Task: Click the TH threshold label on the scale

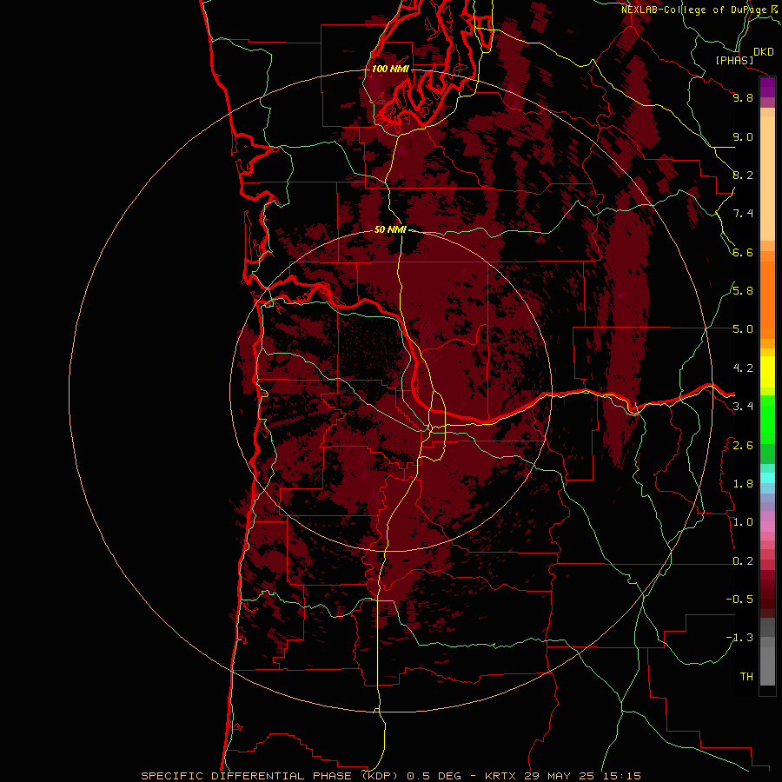Action: pos(746,677)
